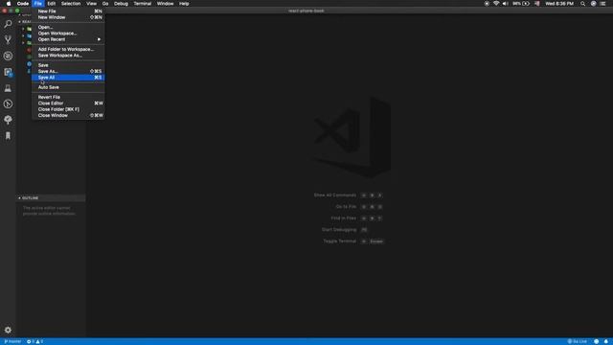Choose Close Window from File menu
This screenshot has height=345, width=613.
pos(68,115)
